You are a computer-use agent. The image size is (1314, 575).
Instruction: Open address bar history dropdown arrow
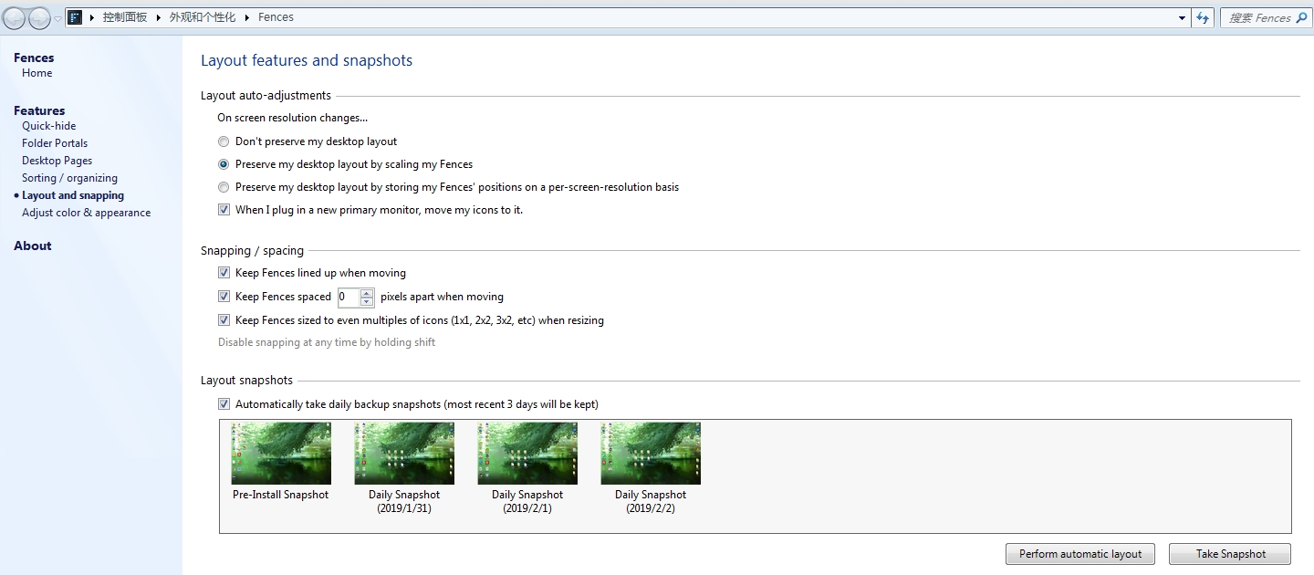coord(1182,17)
